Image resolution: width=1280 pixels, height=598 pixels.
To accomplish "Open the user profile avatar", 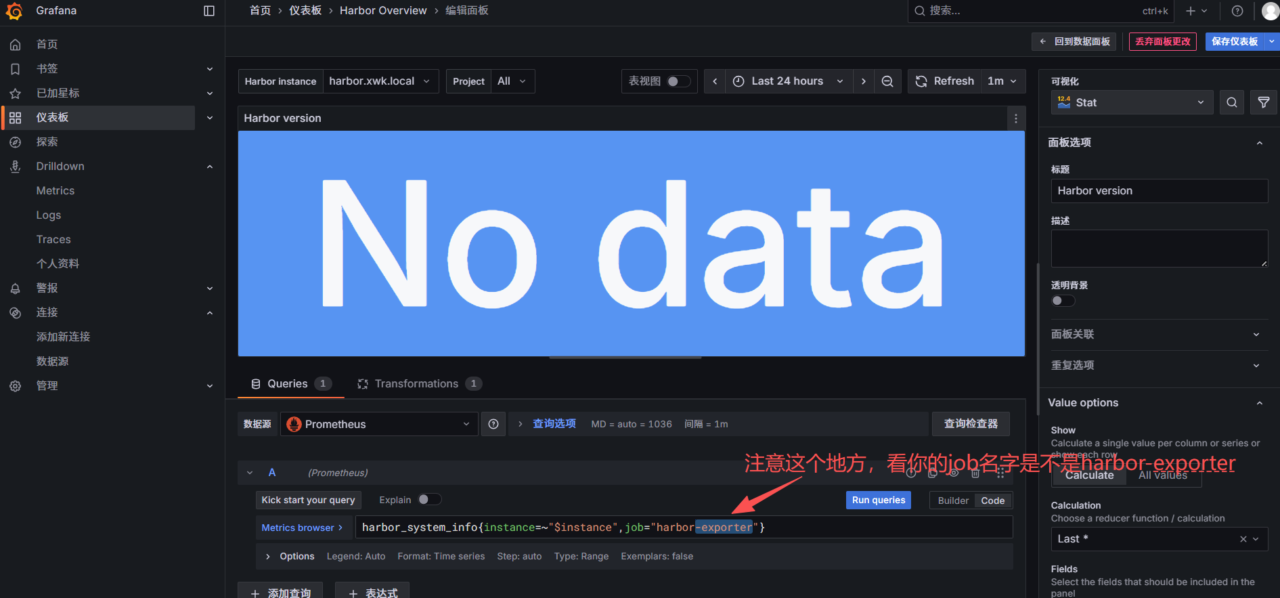I will coord(1271,11).
